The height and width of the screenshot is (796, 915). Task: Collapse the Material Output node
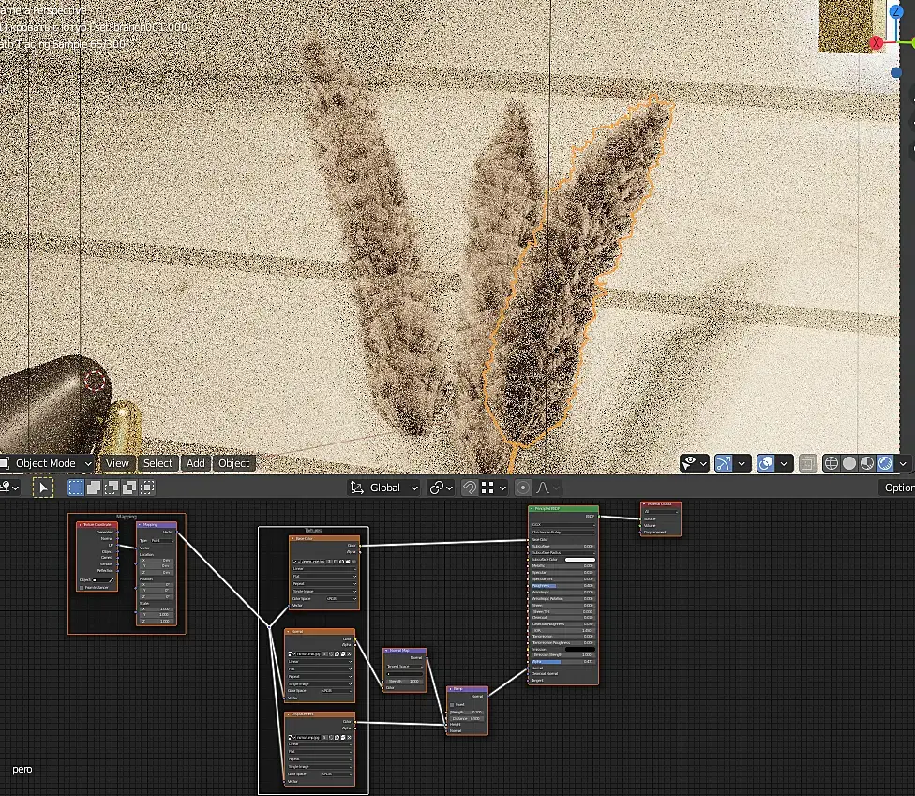644,503
